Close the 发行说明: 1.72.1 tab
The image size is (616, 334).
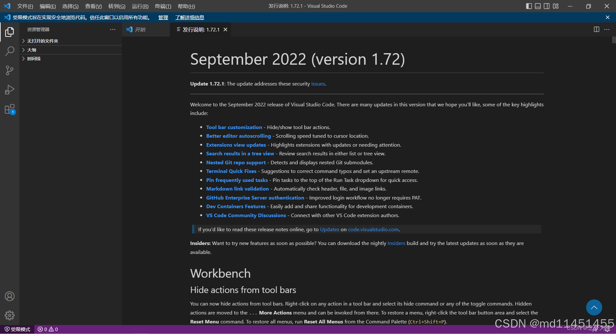tap(226, 29)
